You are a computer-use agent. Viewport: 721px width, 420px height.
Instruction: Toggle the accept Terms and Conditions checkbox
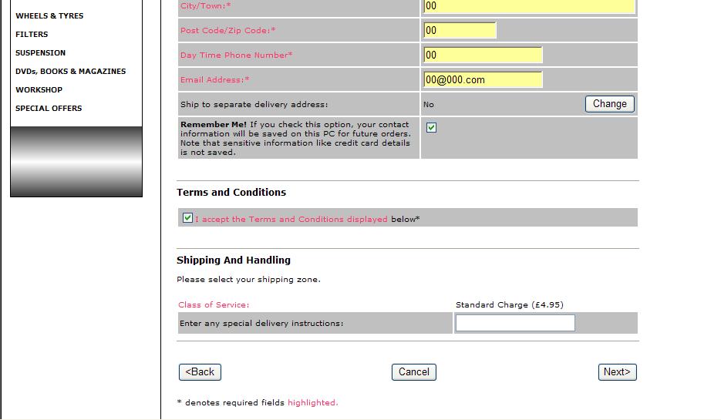[187, 218]
